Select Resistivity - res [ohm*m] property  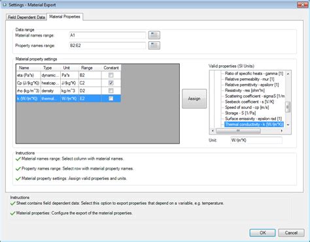pyautogui.click(x=245, y=91)
